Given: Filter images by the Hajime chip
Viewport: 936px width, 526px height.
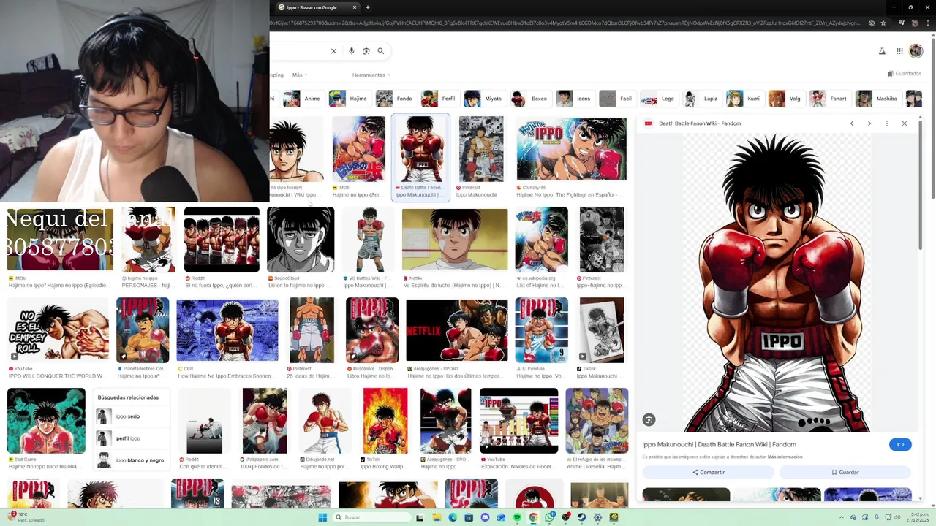Looking at the screenshot, I should tap(349, 99).
